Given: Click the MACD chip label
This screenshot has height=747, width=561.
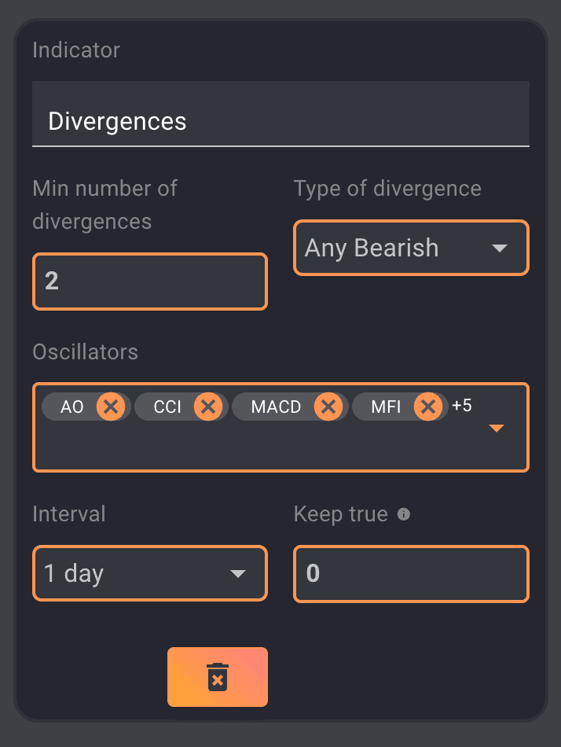Looking at the screenshot, I should pos(276,407).
